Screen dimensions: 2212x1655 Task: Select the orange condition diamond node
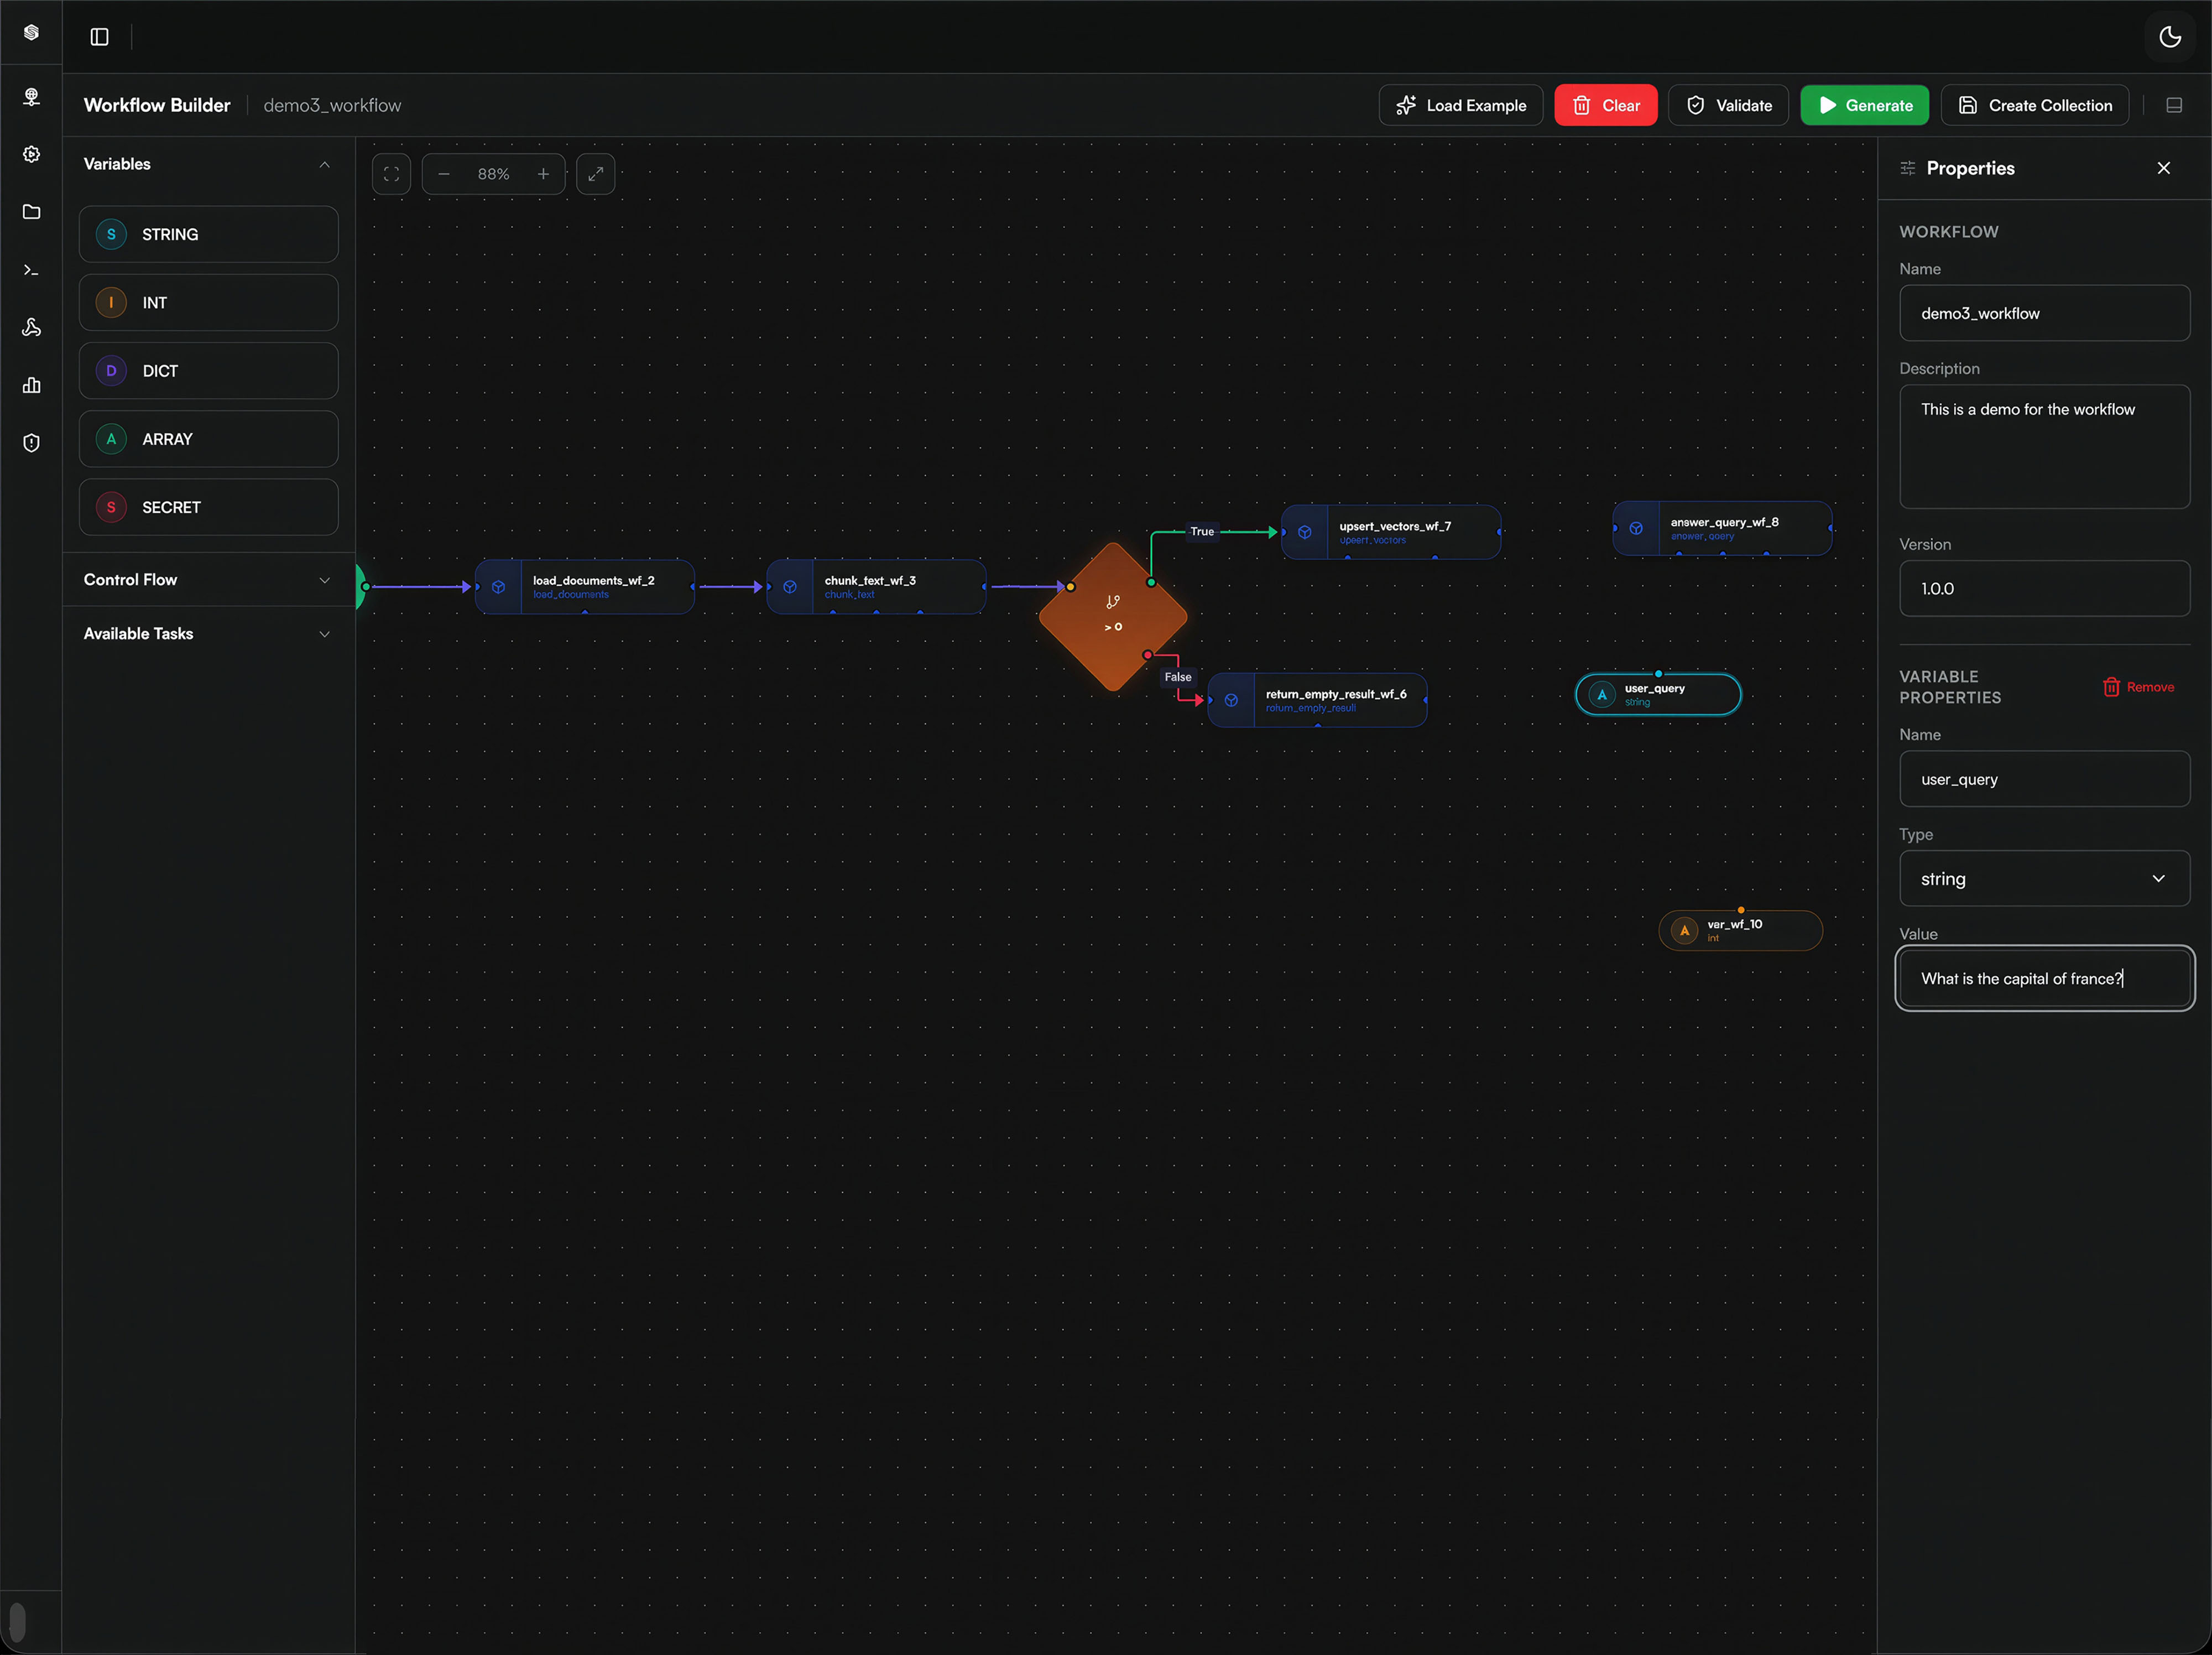[1113, 617]
